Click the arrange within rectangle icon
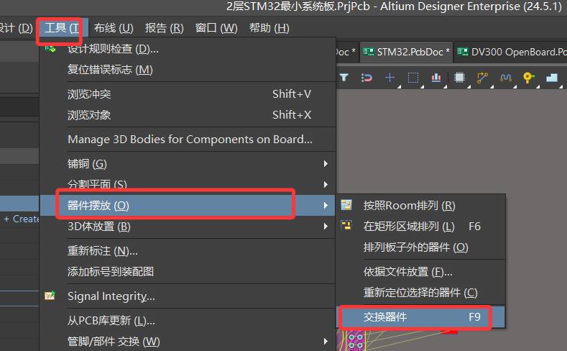The width and height of the screenshot is (567, 351). pos(346,225)
